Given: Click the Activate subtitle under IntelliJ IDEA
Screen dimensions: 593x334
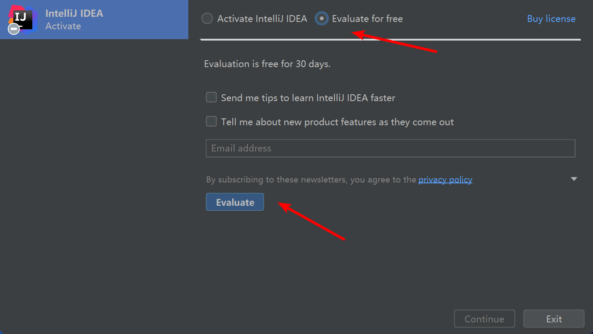Looking at the screenshot, I should coord(63,26).
